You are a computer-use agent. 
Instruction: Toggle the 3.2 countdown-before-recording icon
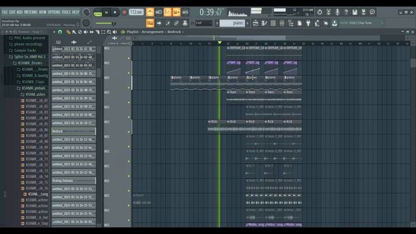point(168,12)
